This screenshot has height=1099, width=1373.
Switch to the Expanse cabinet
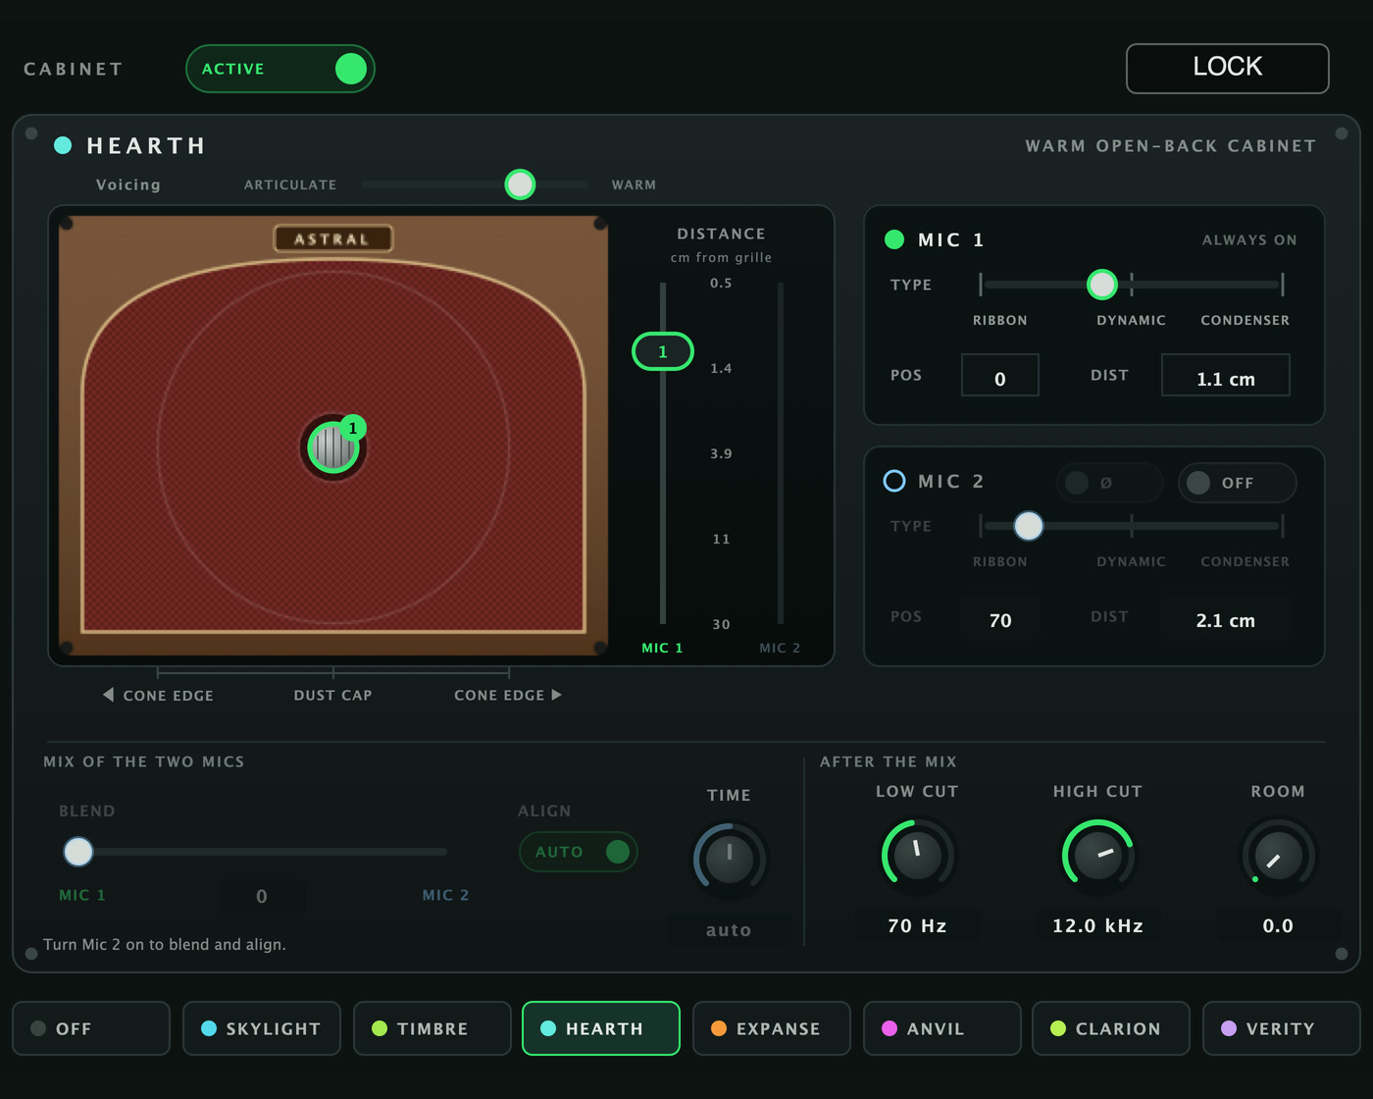tap(772, 1028)
